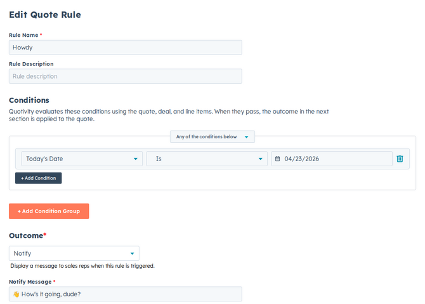Click the Notify Message input field
The height and width of the screenshot is (304, 425).
pos(126,294)
